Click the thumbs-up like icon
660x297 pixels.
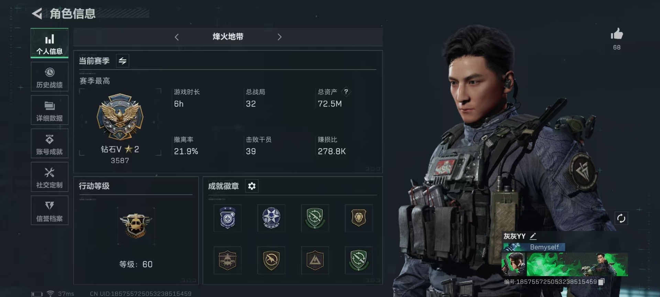point(617,34)
